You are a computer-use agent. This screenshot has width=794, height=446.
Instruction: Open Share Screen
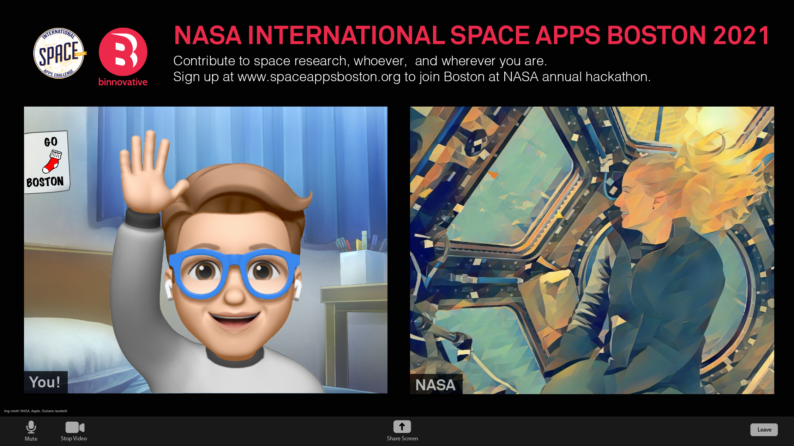pos(402,431)
